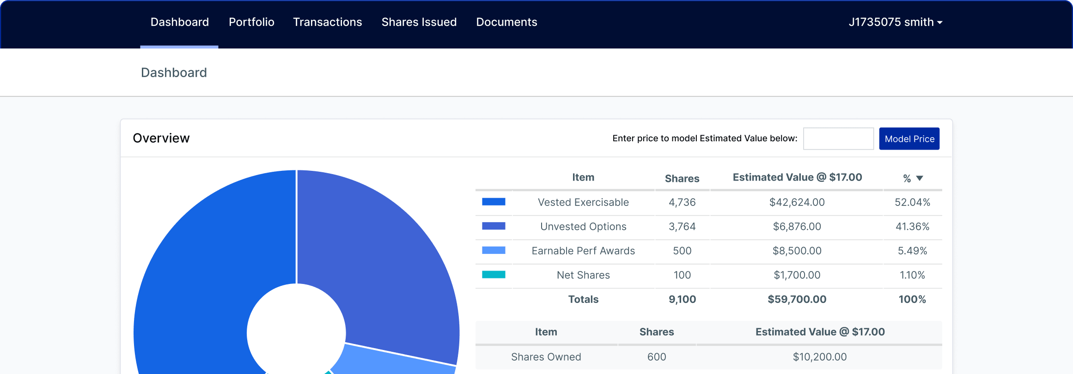Click the Unvested Options color swatch
The height and width of the screenshot is (374, 1073).
[494, 226]
